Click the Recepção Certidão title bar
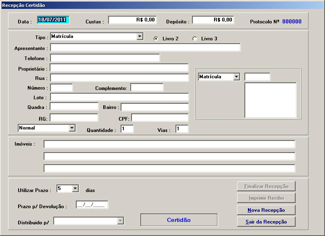This screenshot has width=325, height=236. (162, 5)
